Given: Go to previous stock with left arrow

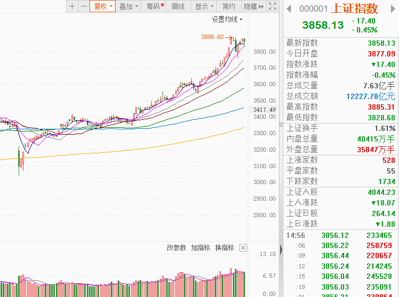Looking at the screenshot, I should (x=289, y=9).
